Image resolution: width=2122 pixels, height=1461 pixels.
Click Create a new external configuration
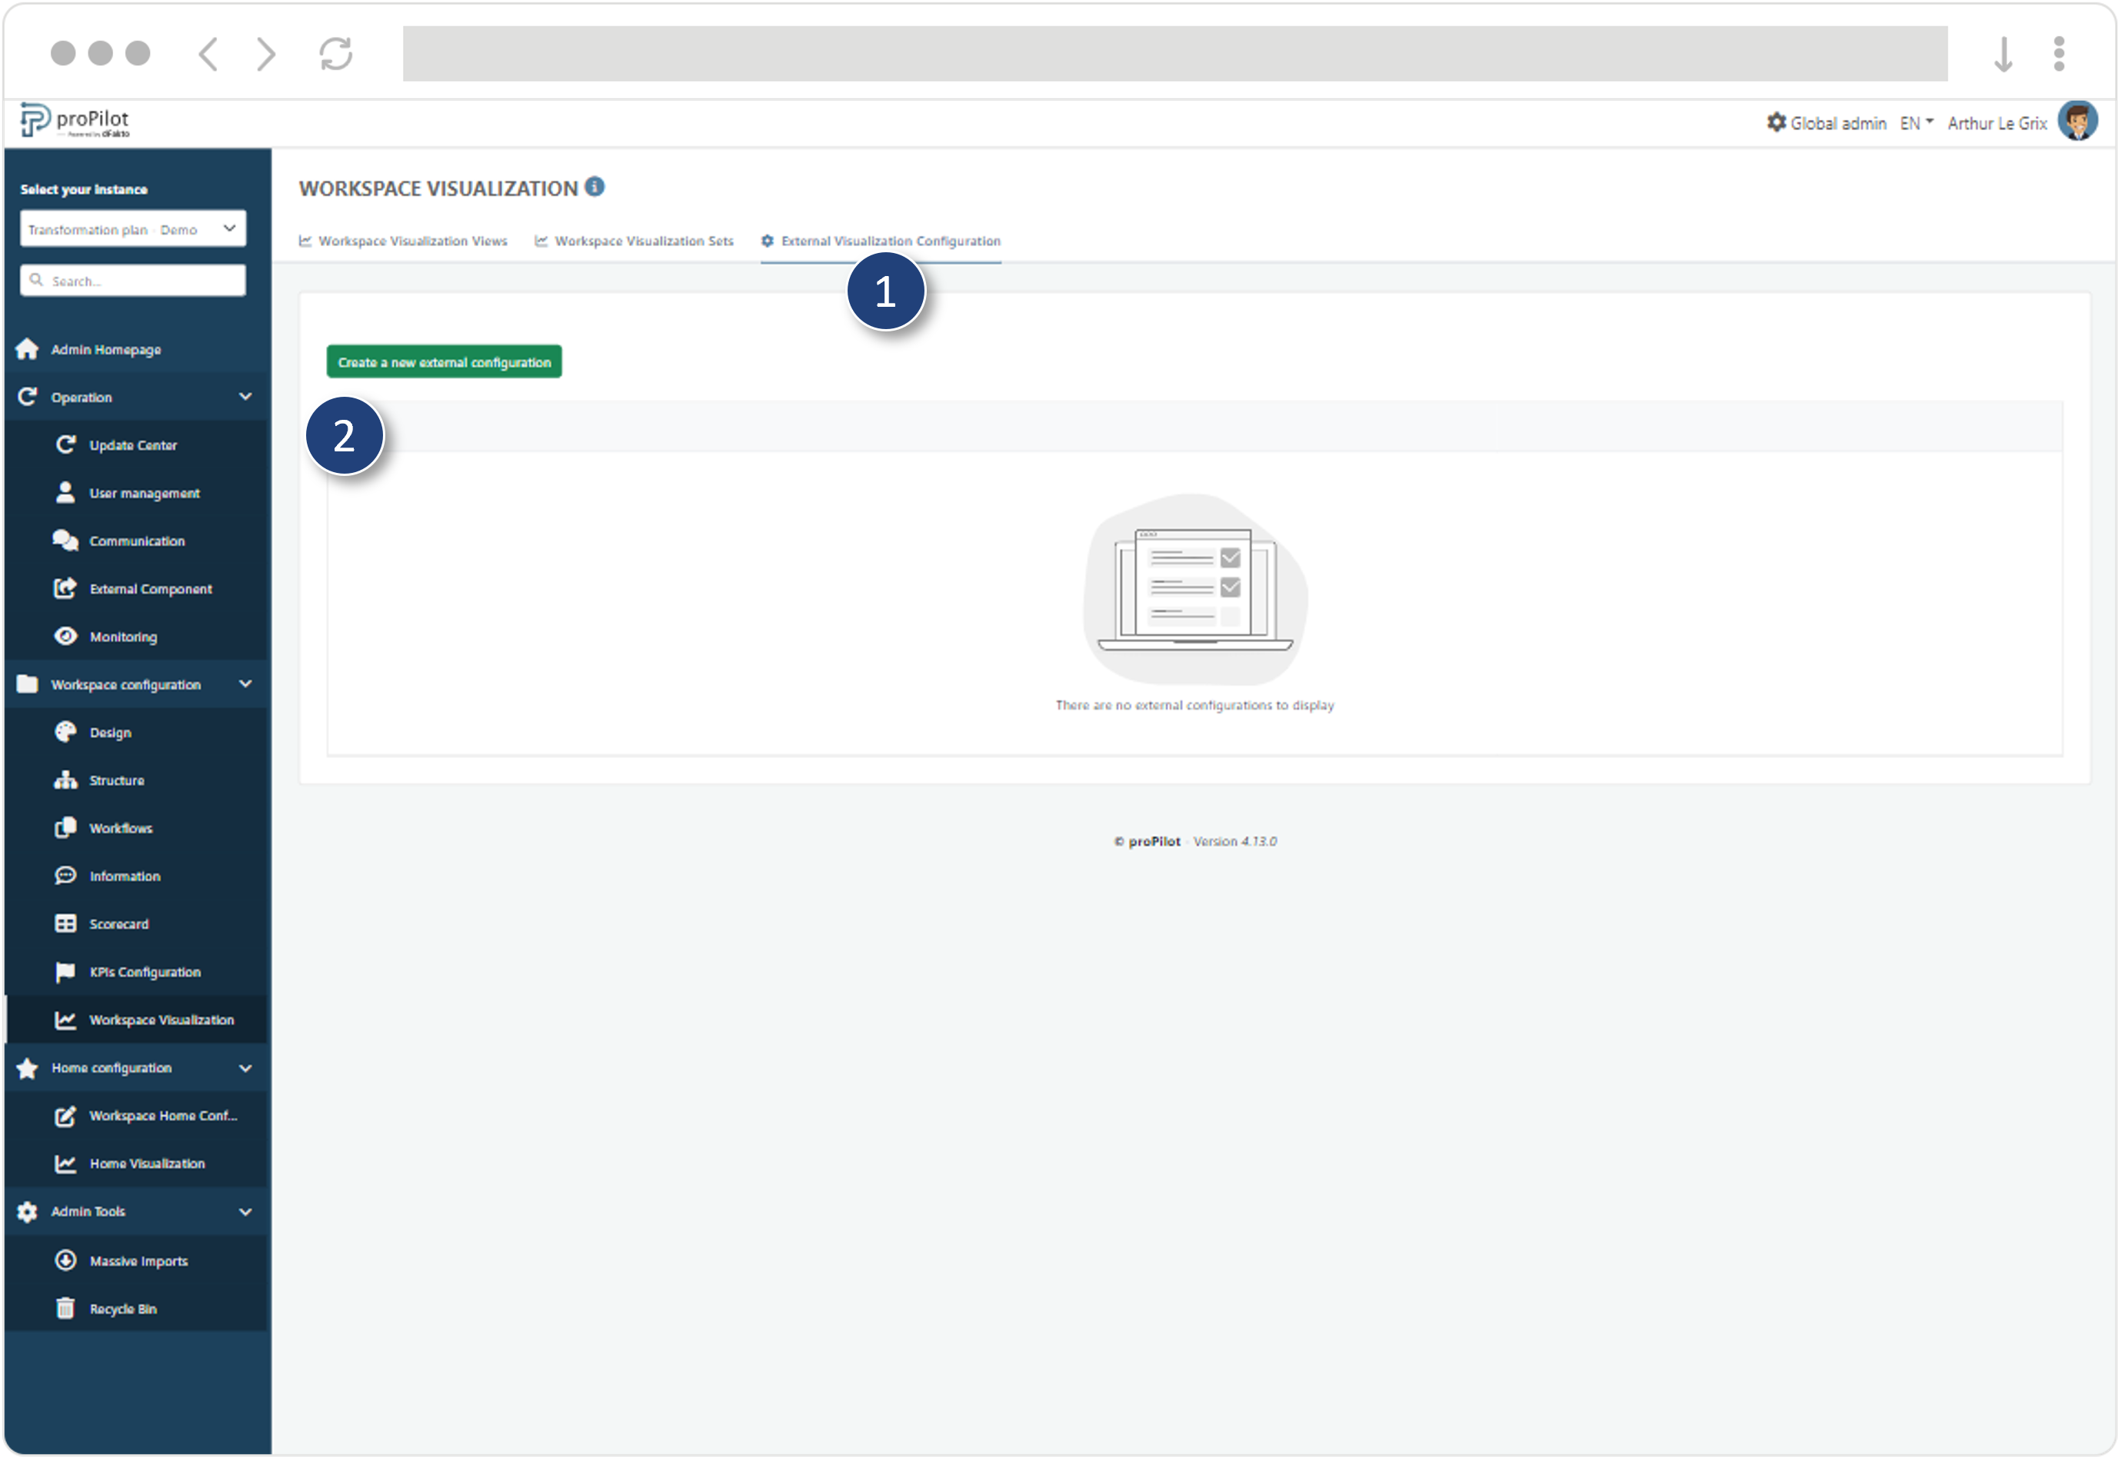[x=444, y=362]
